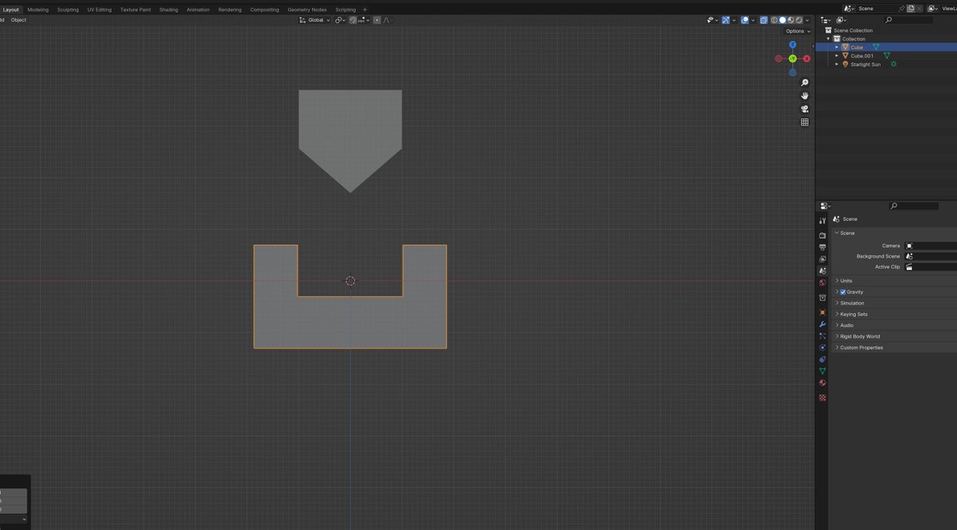Toggle X-ray mode button

tap(763, 19)
